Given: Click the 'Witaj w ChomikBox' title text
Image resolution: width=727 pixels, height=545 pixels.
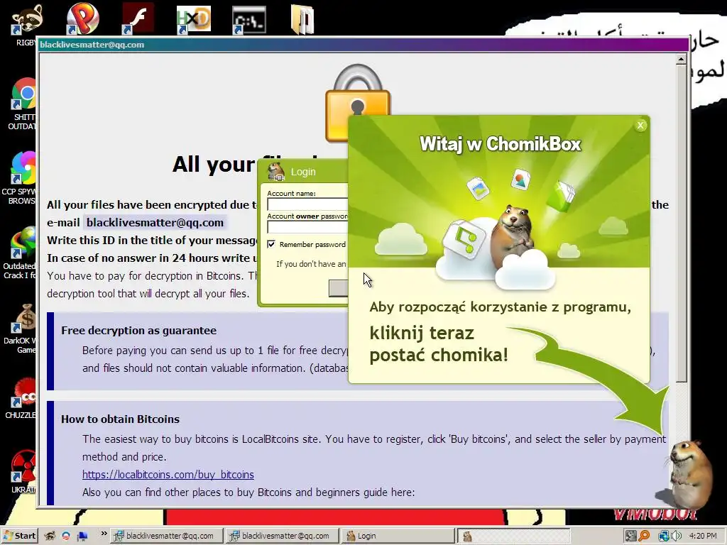Looking at the screenshot, I should click(x=500, y=143).
